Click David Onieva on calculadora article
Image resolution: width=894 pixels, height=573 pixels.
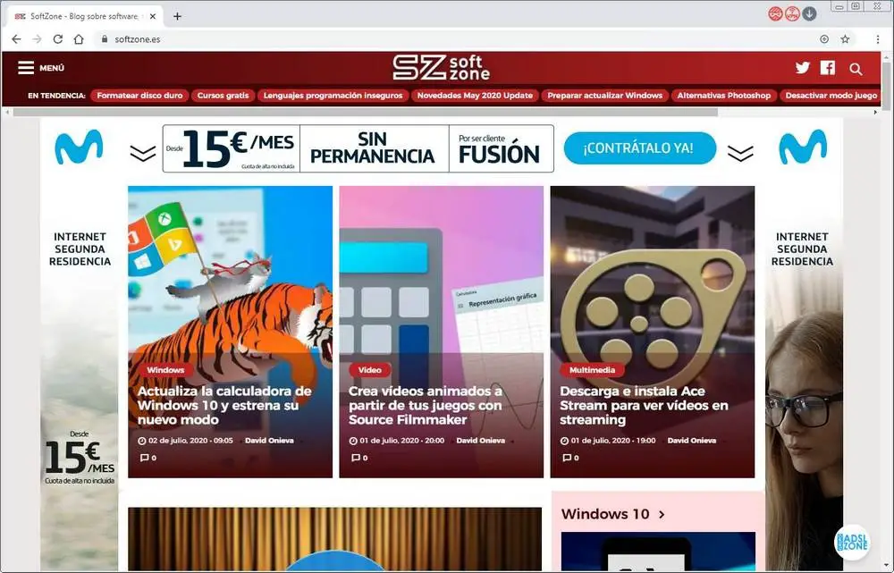(x=269, y=441)
